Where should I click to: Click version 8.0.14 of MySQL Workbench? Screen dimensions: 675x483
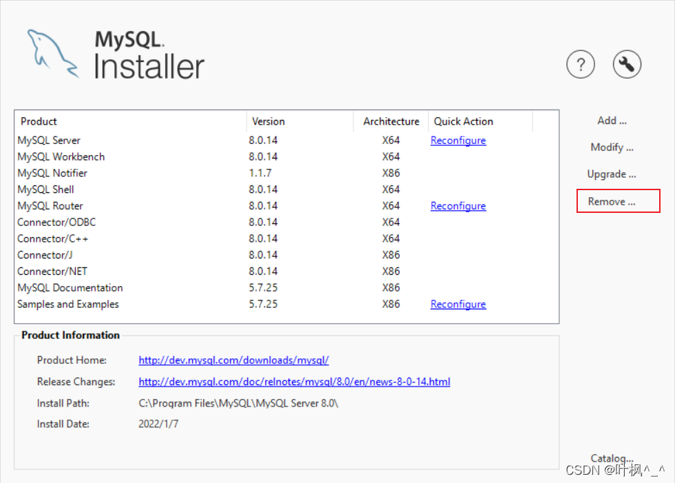[x=263, y=156]
